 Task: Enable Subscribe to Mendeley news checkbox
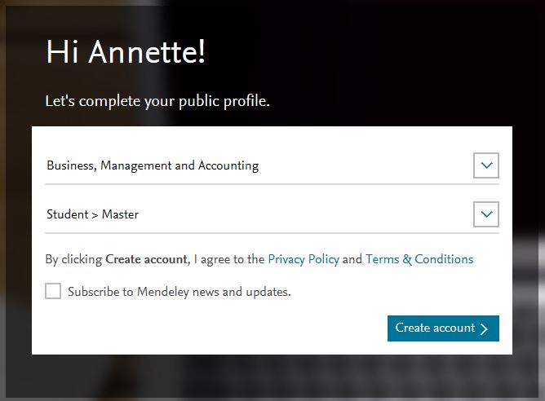tap(53, 291)
